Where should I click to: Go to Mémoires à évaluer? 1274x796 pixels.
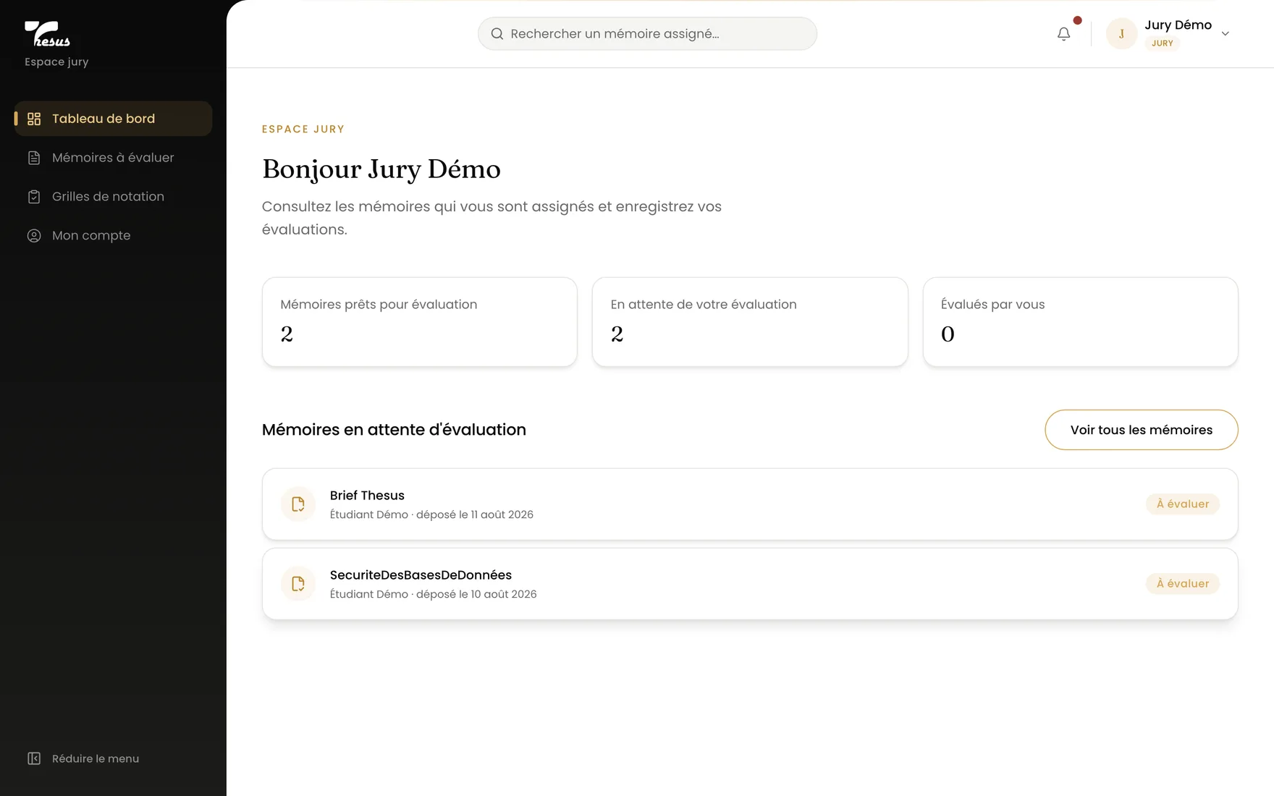coord(113,158)
